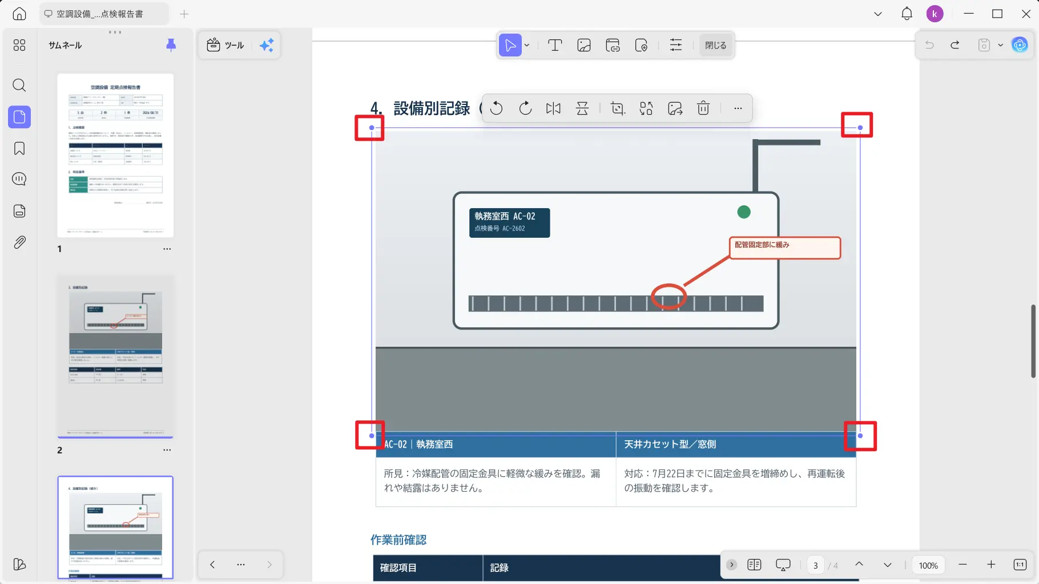Choose the add image tool

point(584,45)
